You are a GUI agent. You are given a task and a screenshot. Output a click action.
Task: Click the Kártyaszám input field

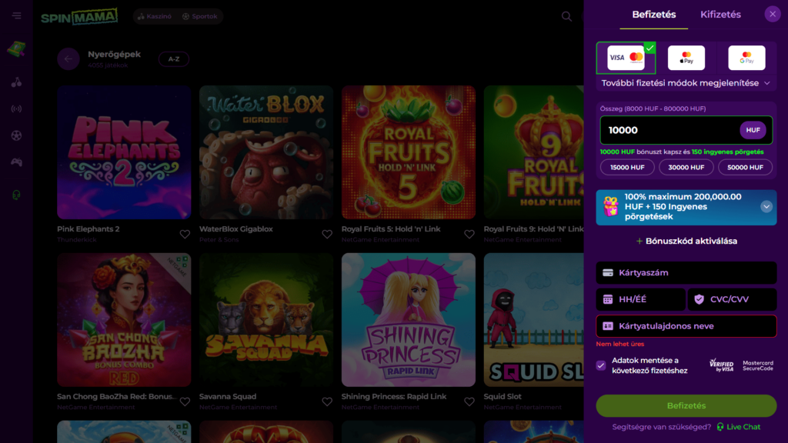pos(686,273)
